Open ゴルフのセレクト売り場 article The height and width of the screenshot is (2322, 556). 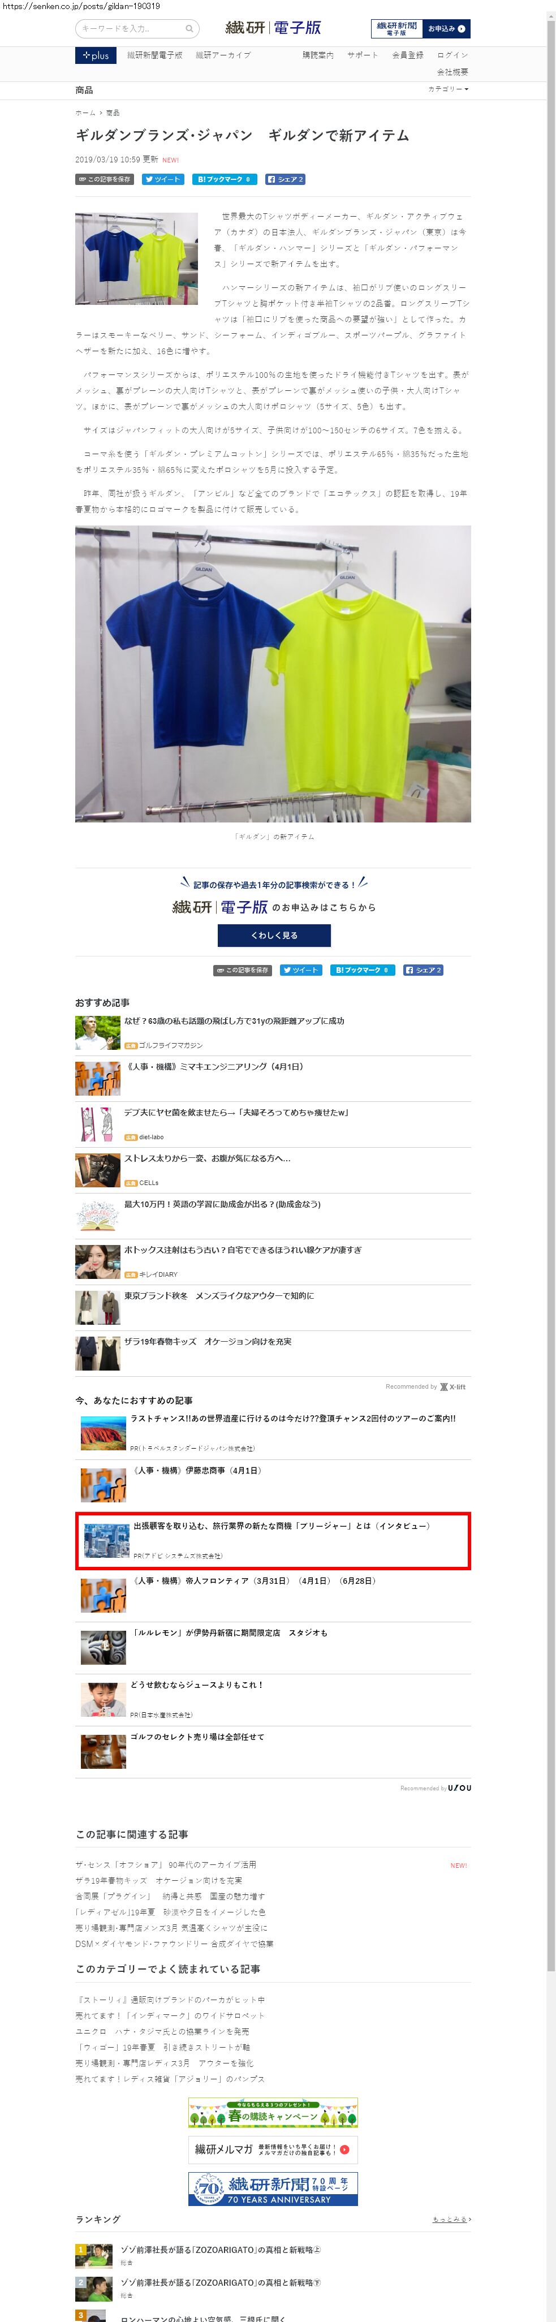pyautogui.click(x=197, y=1736)
